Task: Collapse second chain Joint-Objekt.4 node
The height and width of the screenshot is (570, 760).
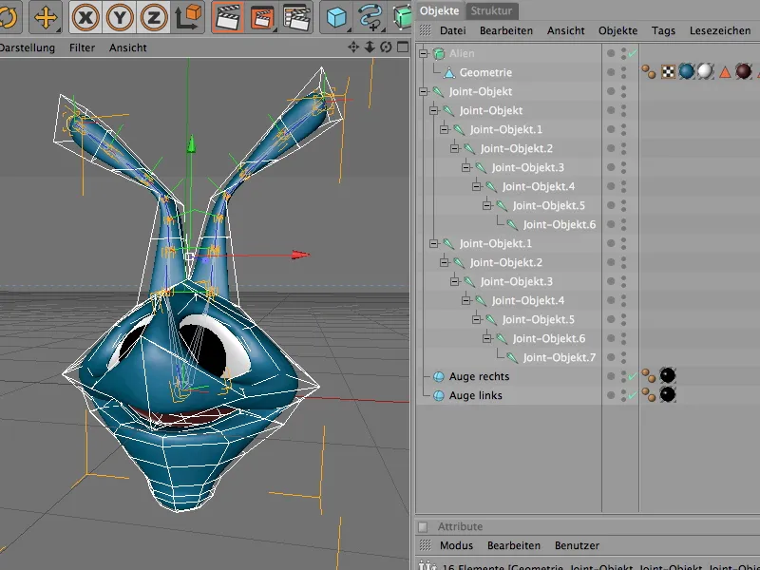Action: tap(465, 300)
